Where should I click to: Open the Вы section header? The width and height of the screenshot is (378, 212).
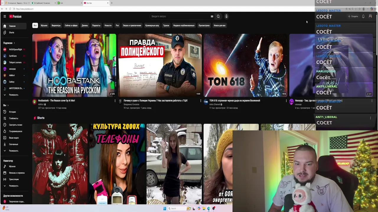click(x=6, y=105)
